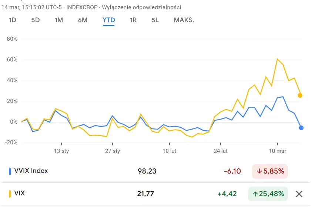Click the +4,42 change value
Image resolution: width=322 pixels, height=208 pixels.
point(227,194)
